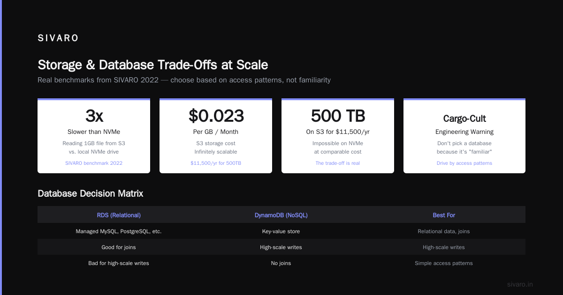Click the Reading 1GB file from S3 text
The image size is (563, 295).
pyautogui.click(x=94, y=143)
